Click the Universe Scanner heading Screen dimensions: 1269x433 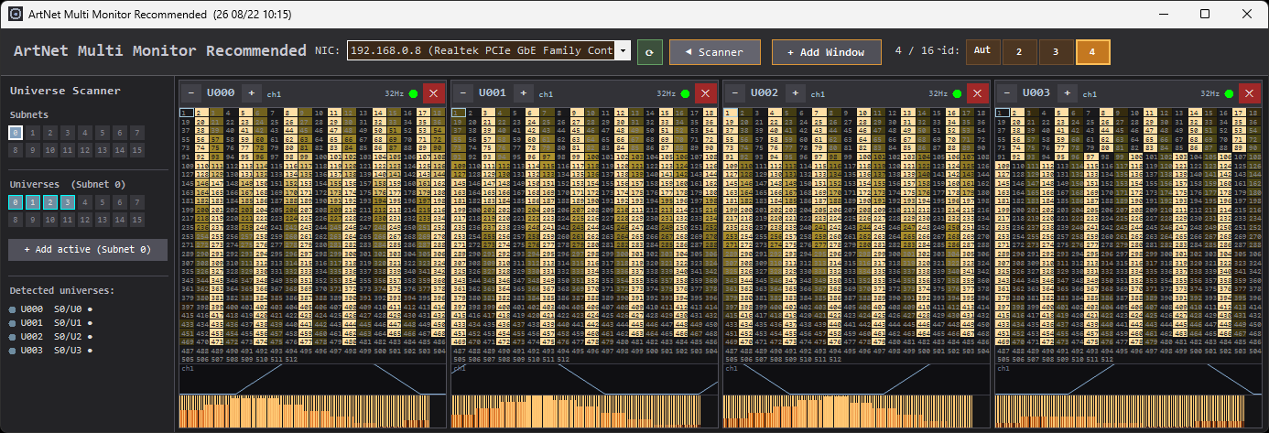(x=65, y=91)
